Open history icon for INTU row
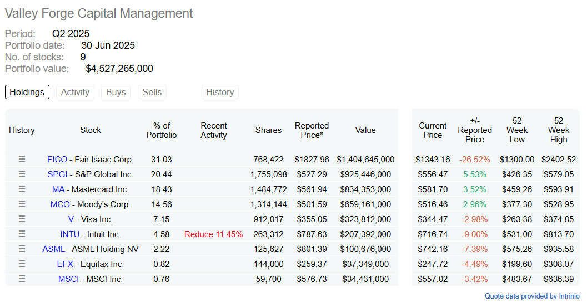587x303 pixels. coord(22,234)
